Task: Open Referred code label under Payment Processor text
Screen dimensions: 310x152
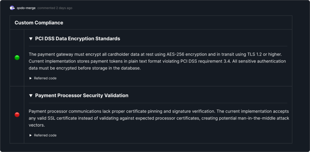Action: click(45, 135)
